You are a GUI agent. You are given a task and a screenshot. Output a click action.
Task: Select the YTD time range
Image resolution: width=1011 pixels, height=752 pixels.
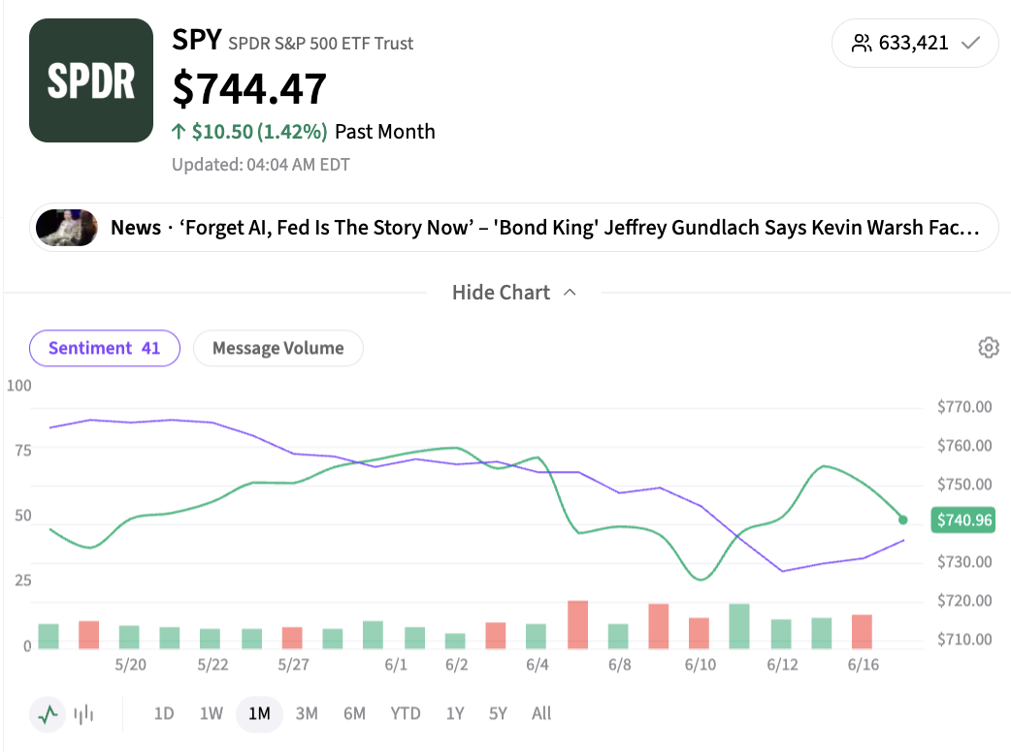click(x=405, y=714)
